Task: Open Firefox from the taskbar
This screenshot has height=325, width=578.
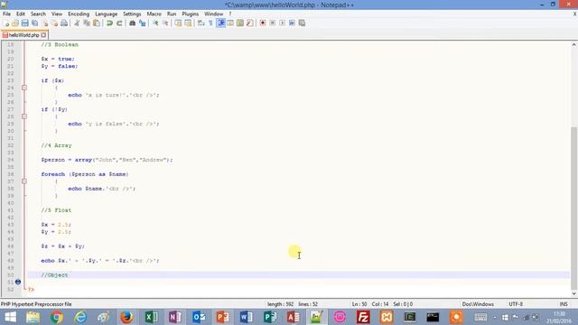Action: click(126, 317)
